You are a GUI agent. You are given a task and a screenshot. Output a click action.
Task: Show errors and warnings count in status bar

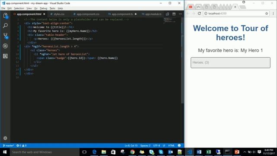pyautogui.click(x=21, y=146)
